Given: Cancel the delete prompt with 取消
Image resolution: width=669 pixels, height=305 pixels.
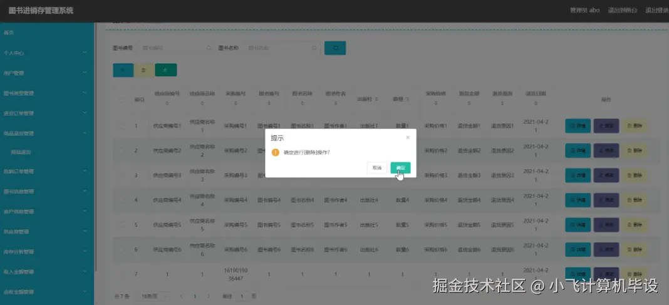Looking at the screenshot, I should (376, 168).
